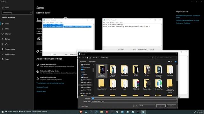Click the Find a setting search box
The height and width of the screenshot is (114, 204).
17,13
